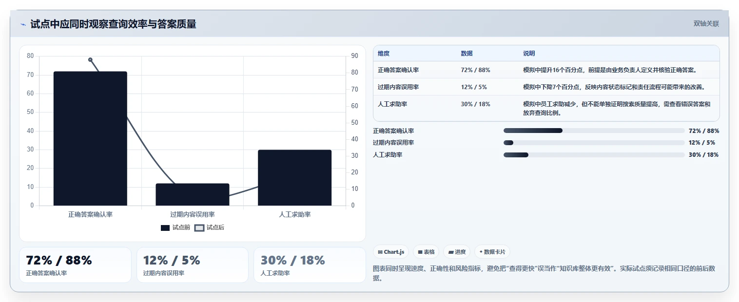739x302 pixels.
Task: Click the x-axis label 人工求助率
Action: tap(295, 214)
